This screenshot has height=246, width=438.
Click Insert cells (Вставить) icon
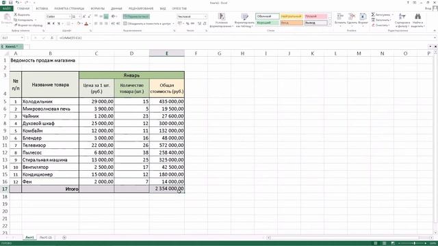pyautogui.click(x=340, y=16)
